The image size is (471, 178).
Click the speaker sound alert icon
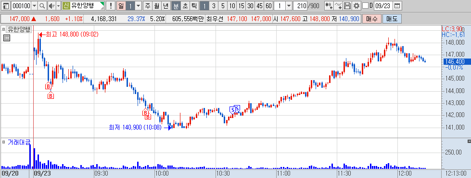click(x=51, y=6)
